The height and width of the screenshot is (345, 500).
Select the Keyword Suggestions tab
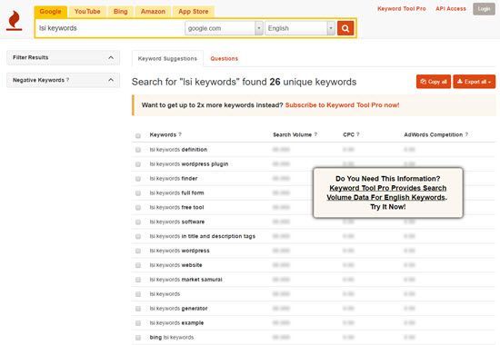(167, 59)
